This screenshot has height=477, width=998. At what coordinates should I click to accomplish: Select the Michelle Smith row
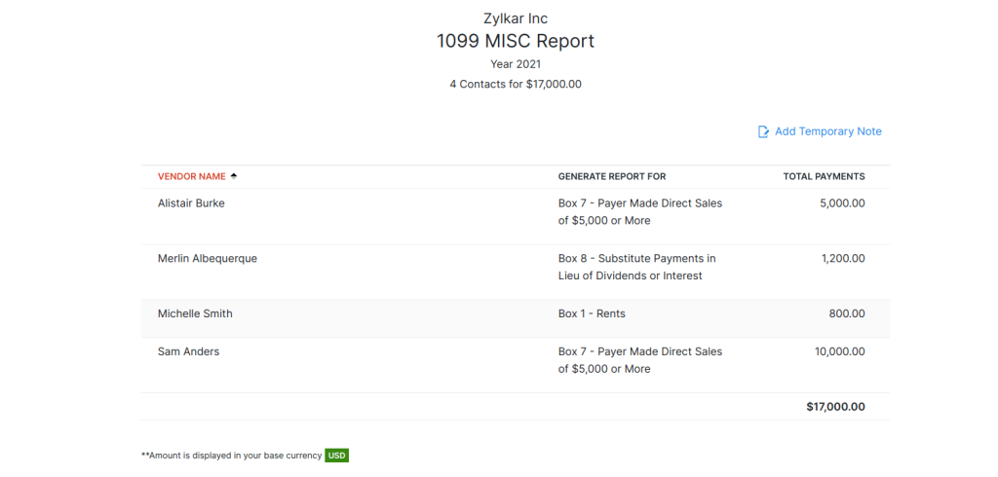coord(195,314)
